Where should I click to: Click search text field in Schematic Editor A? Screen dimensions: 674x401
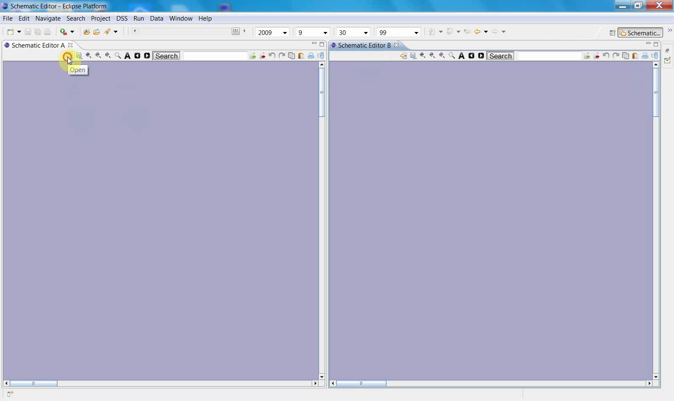coord(216,56)
